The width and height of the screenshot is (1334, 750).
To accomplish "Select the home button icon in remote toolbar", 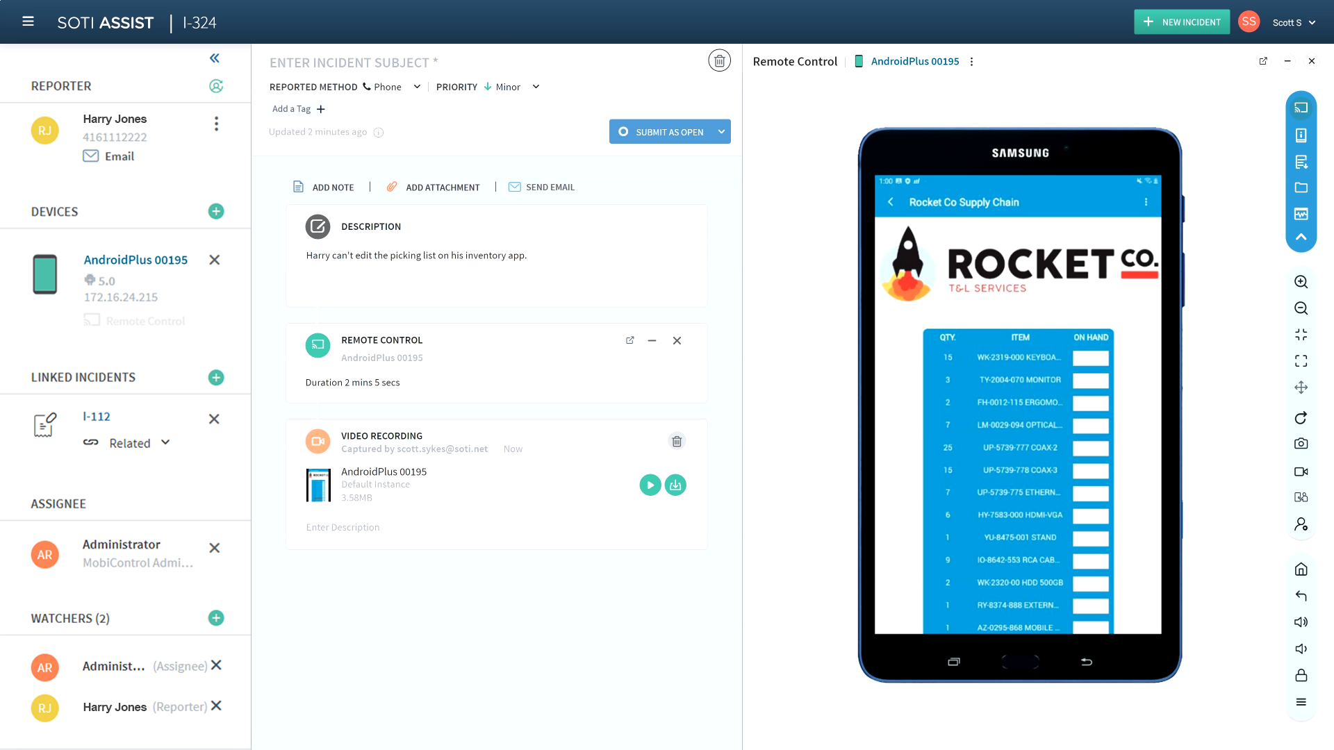I will [x=1301, y=568].
